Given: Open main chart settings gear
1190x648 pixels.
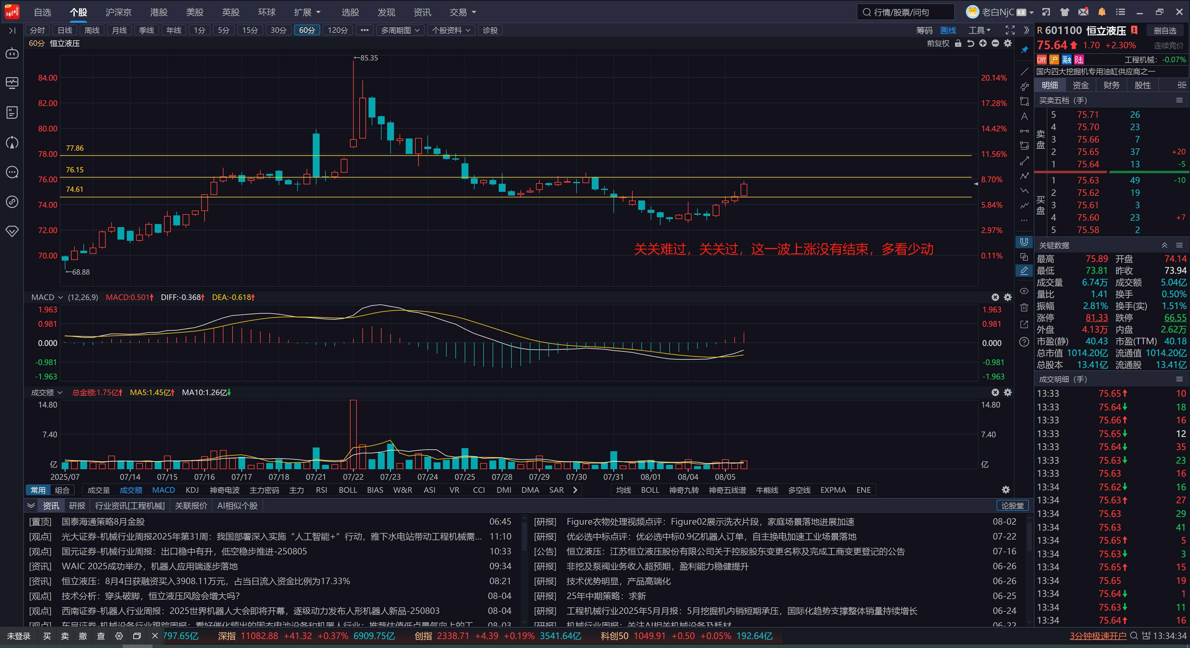Looking at the screenshot, I should click(1008, 43).
